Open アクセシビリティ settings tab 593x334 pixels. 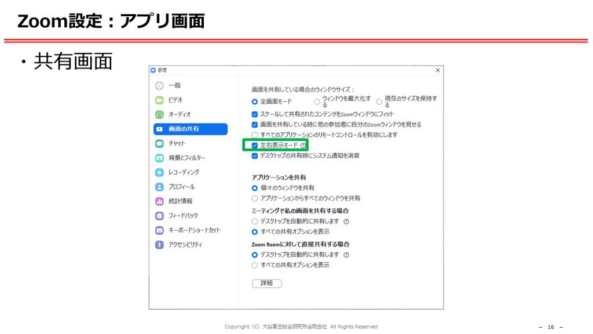pyautogui.click(x=191, y=245)
